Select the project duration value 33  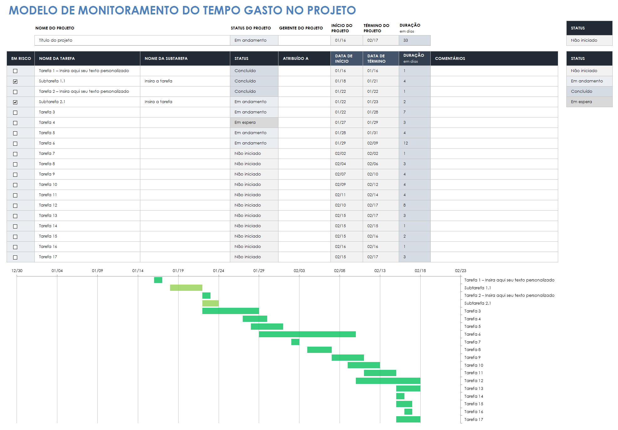click(414, 40)
